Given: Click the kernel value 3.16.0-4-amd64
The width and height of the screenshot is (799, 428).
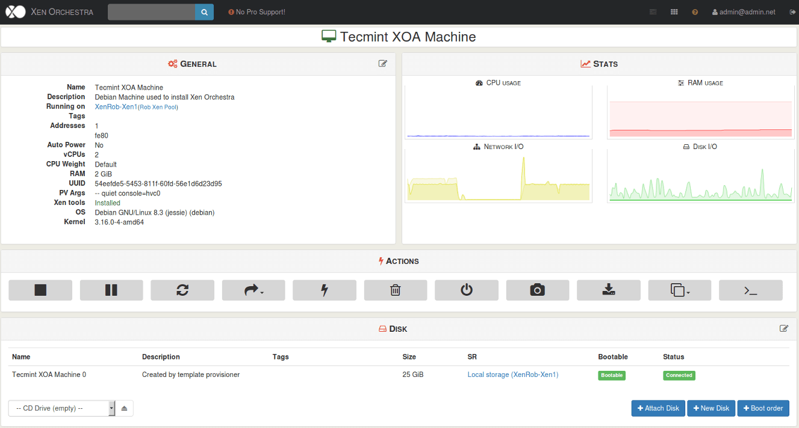Looking at the screenshot, I should coord(119,222).
